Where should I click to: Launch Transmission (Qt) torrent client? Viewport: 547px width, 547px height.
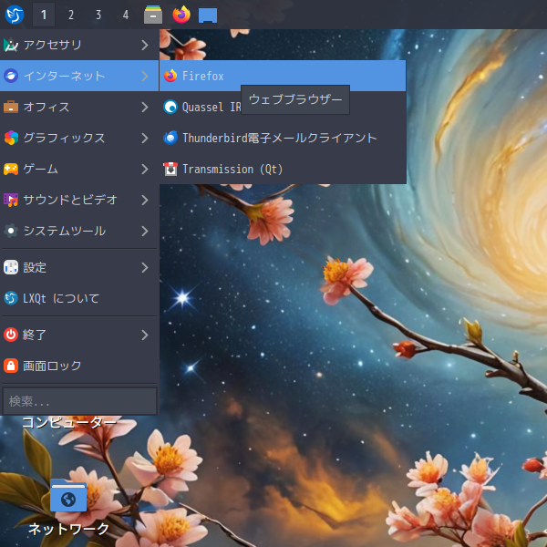click(283, 169)
